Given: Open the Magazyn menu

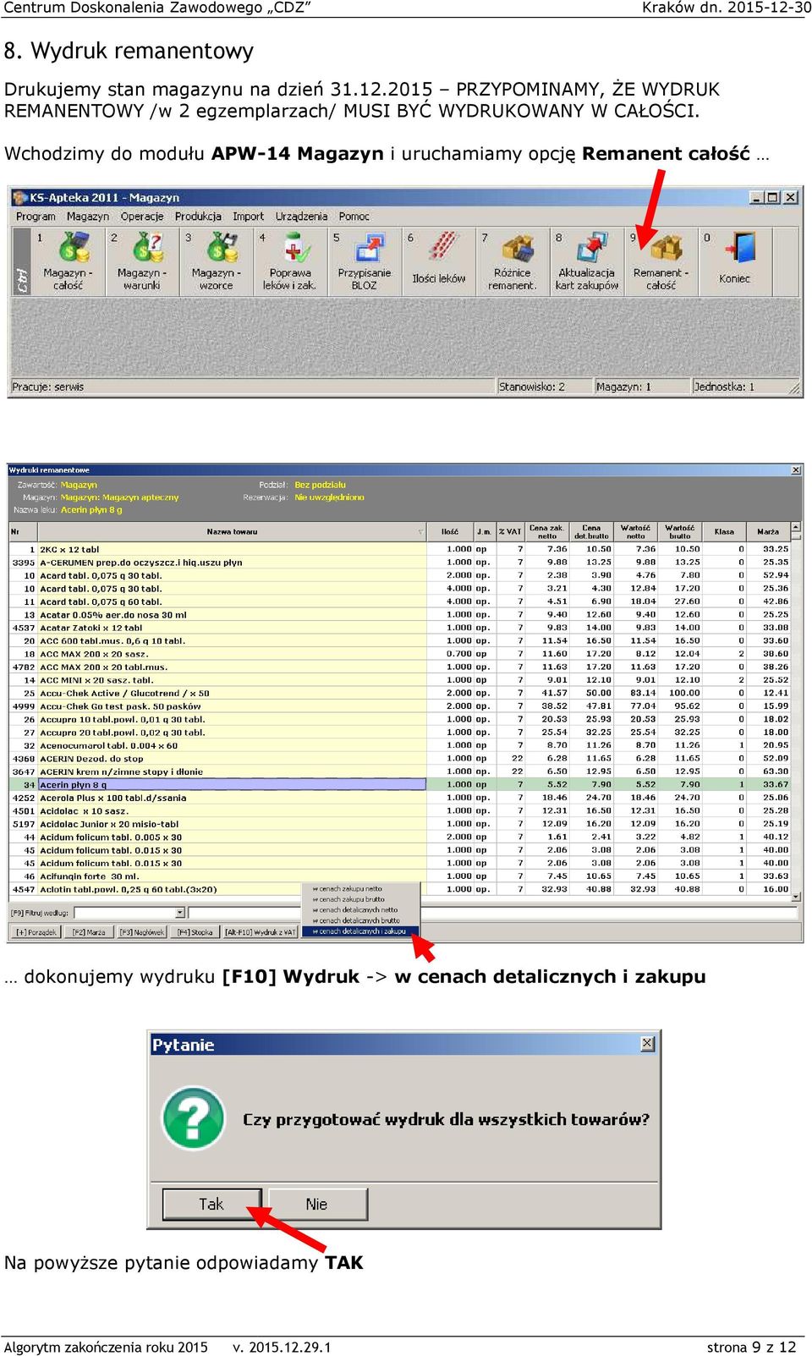Looking at the screenshot, I should [x=88, y=217].
